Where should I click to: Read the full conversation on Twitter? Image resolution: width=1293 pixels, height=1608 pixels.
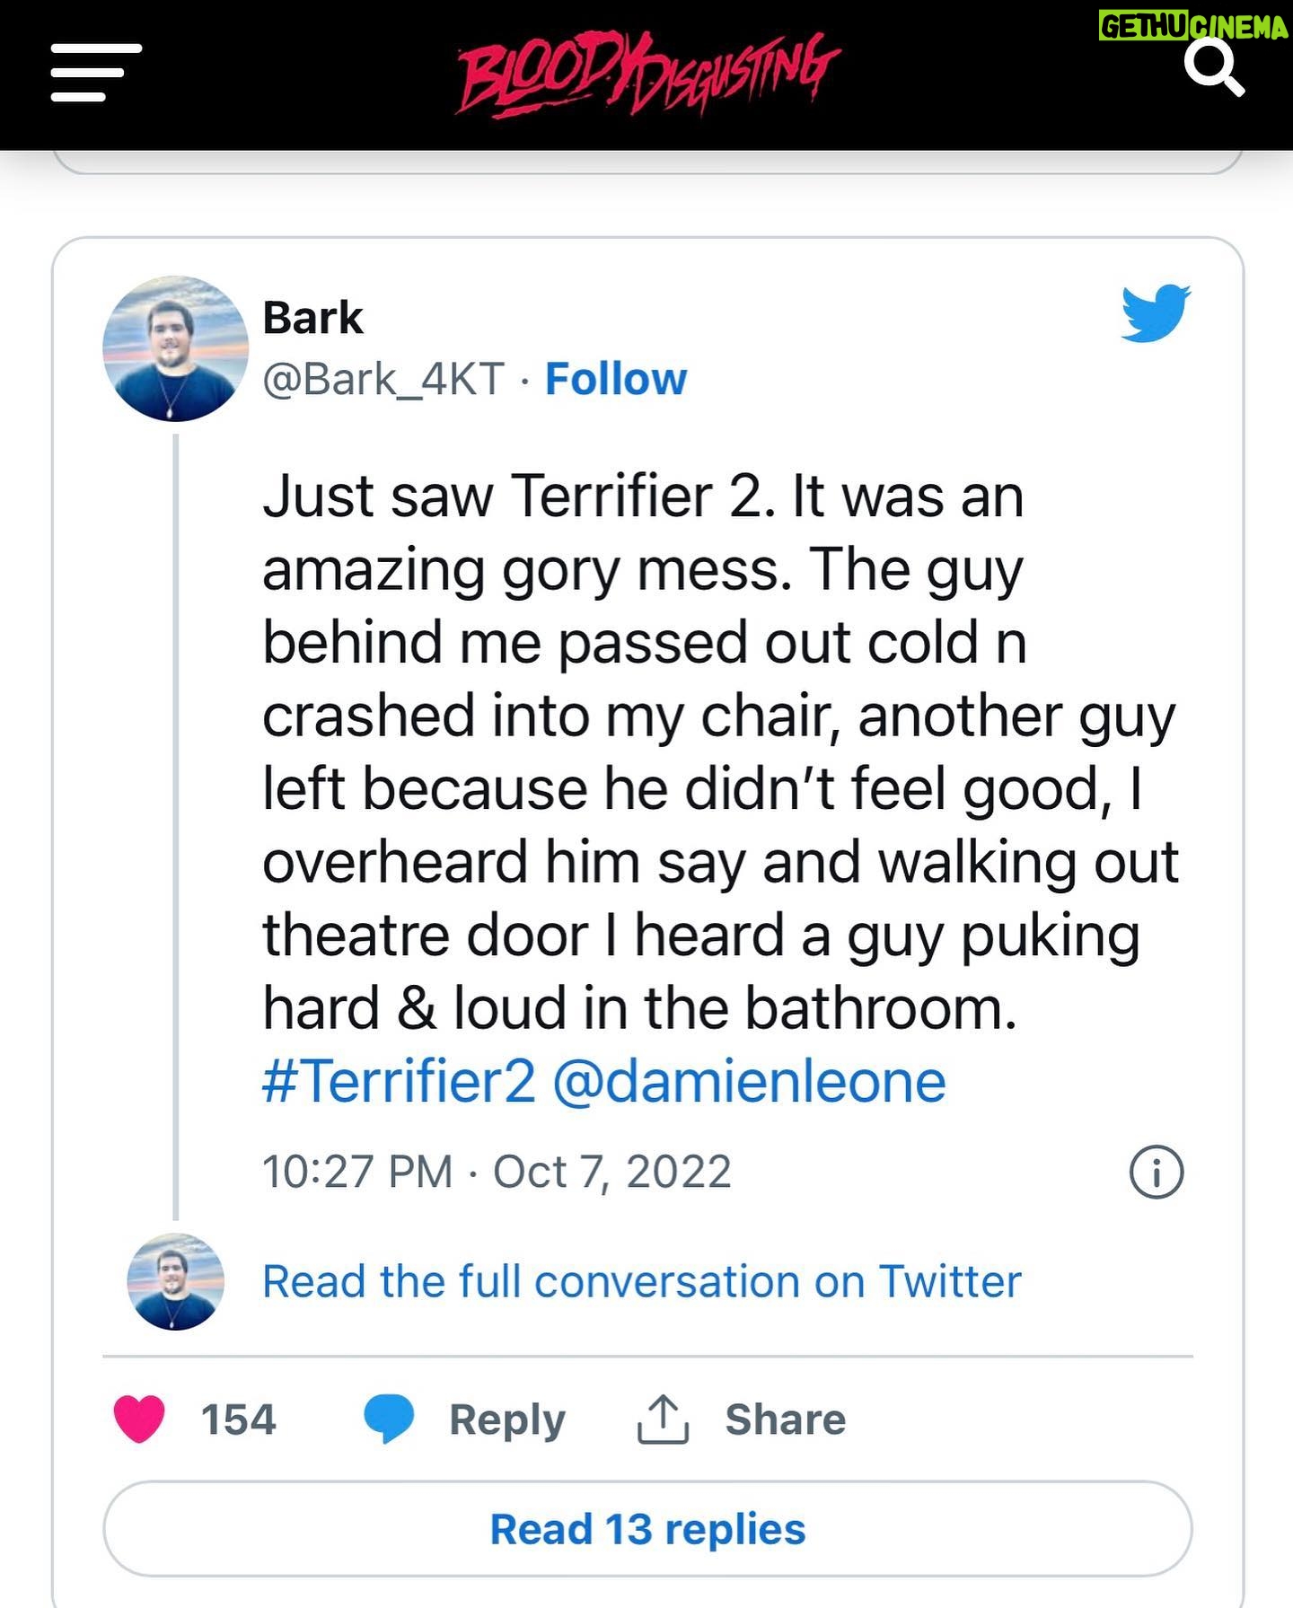click(x=641, y=1281)
